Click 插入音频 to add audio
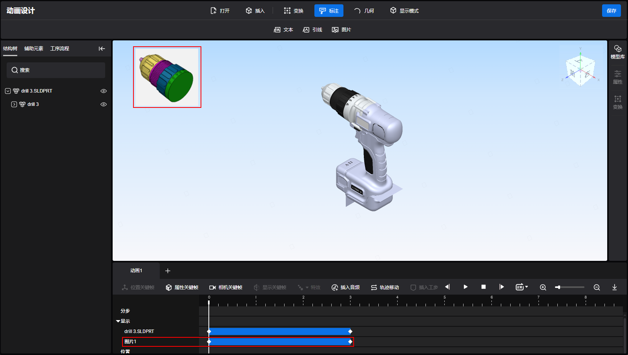 click(345, 288)
